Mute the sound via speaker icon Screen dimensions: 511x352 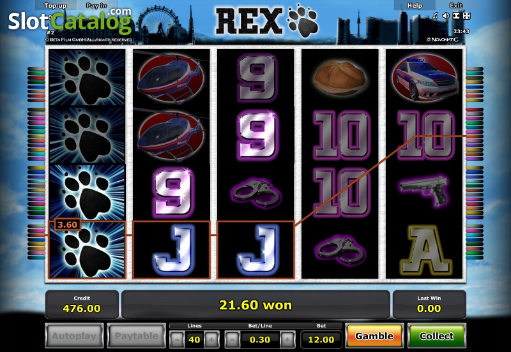coord(445,15)
